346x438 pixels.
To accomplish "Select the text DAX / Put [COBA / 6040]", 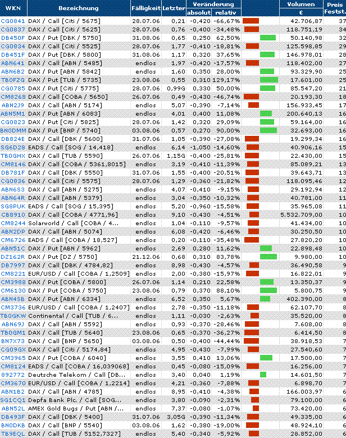I will pos(67,358).
